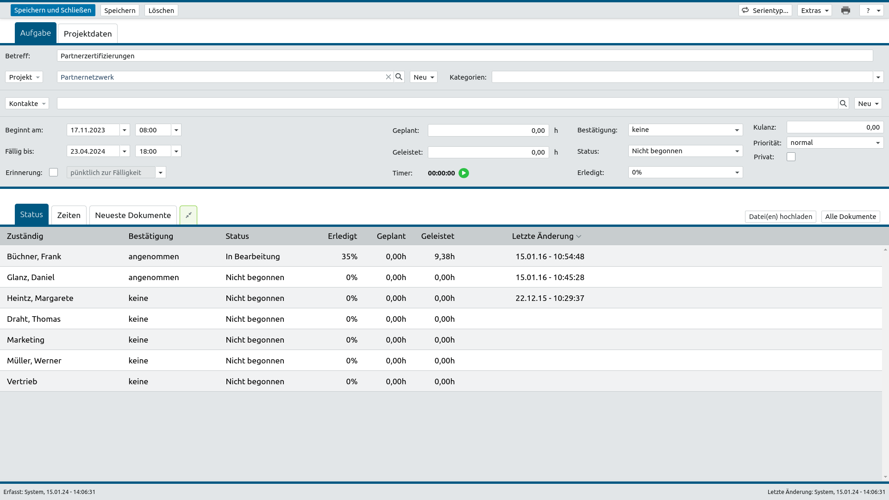Switch to the Projektdaten tab
Viewport: 889px width, 500px height.
point(88,34)
